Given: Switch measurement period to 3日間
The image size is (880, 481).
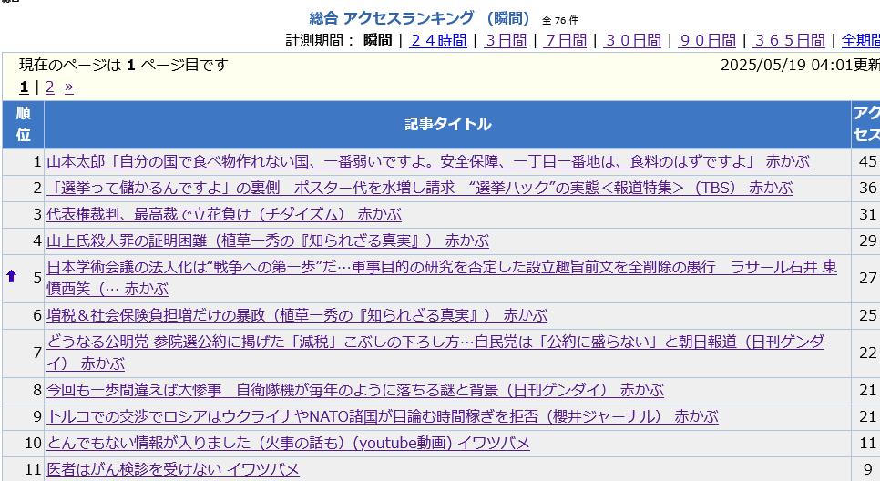Looking at the screenshot, I should click(x=506, y=40).
